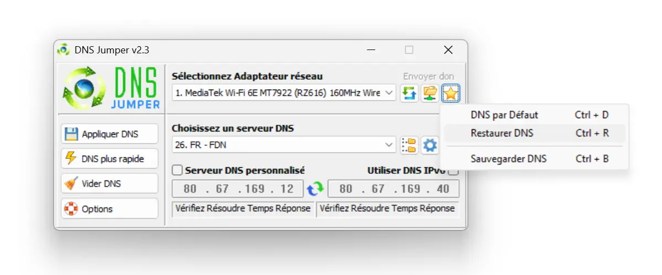Click the star quick-menu icon

tap(451, 94)
